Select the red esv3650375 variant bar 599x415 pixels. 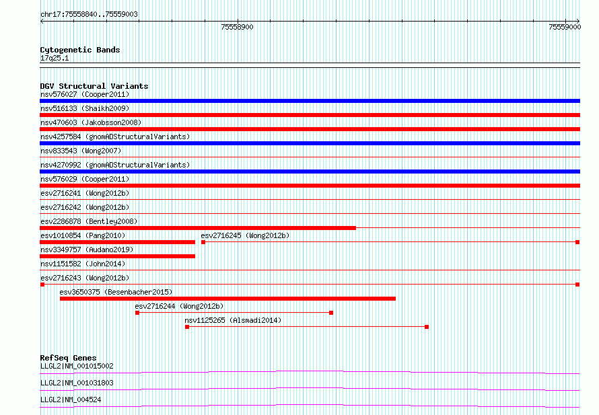(227, 299)
